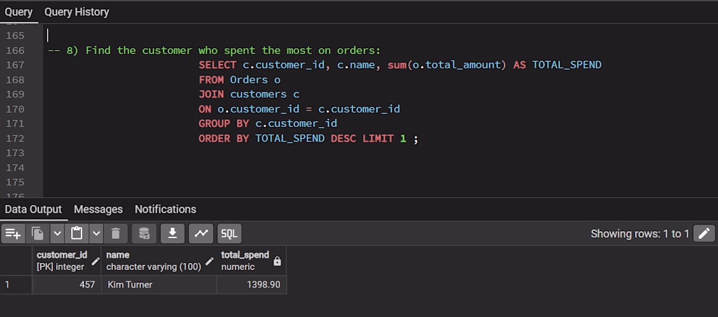The height and width of the screenshot is (317, 718).
Task: Expand the paste options dropdown arrow
Action: pos(96,234)
